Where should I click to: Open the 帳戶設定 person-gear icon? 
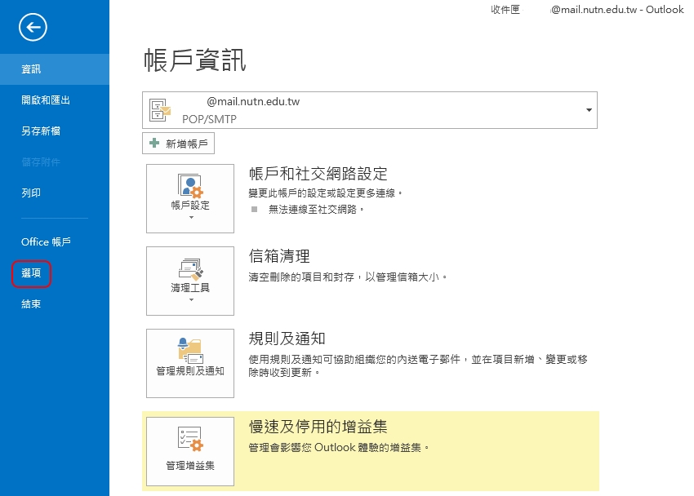pos(190,185)
